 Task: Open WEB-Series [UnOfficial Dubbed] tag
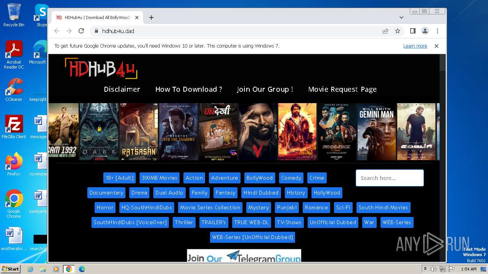[x=252, y=237]
